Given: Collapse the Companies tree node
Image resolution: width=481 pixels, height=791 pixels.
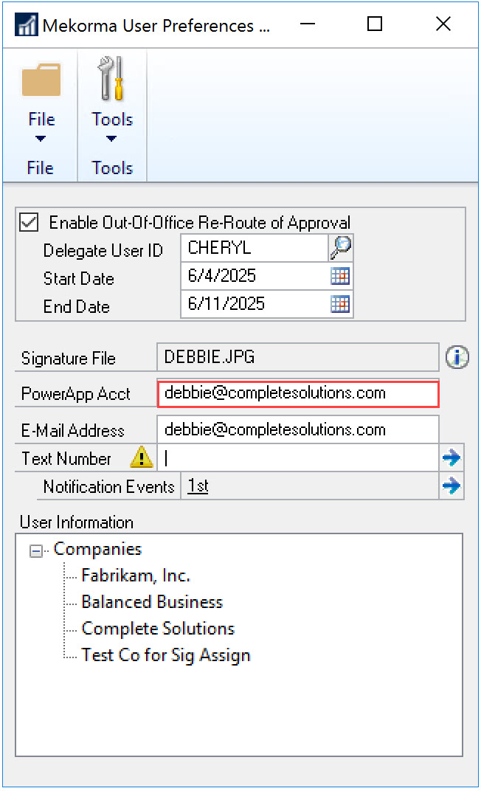Looking at the screenshot, I should tap(36, 550).
